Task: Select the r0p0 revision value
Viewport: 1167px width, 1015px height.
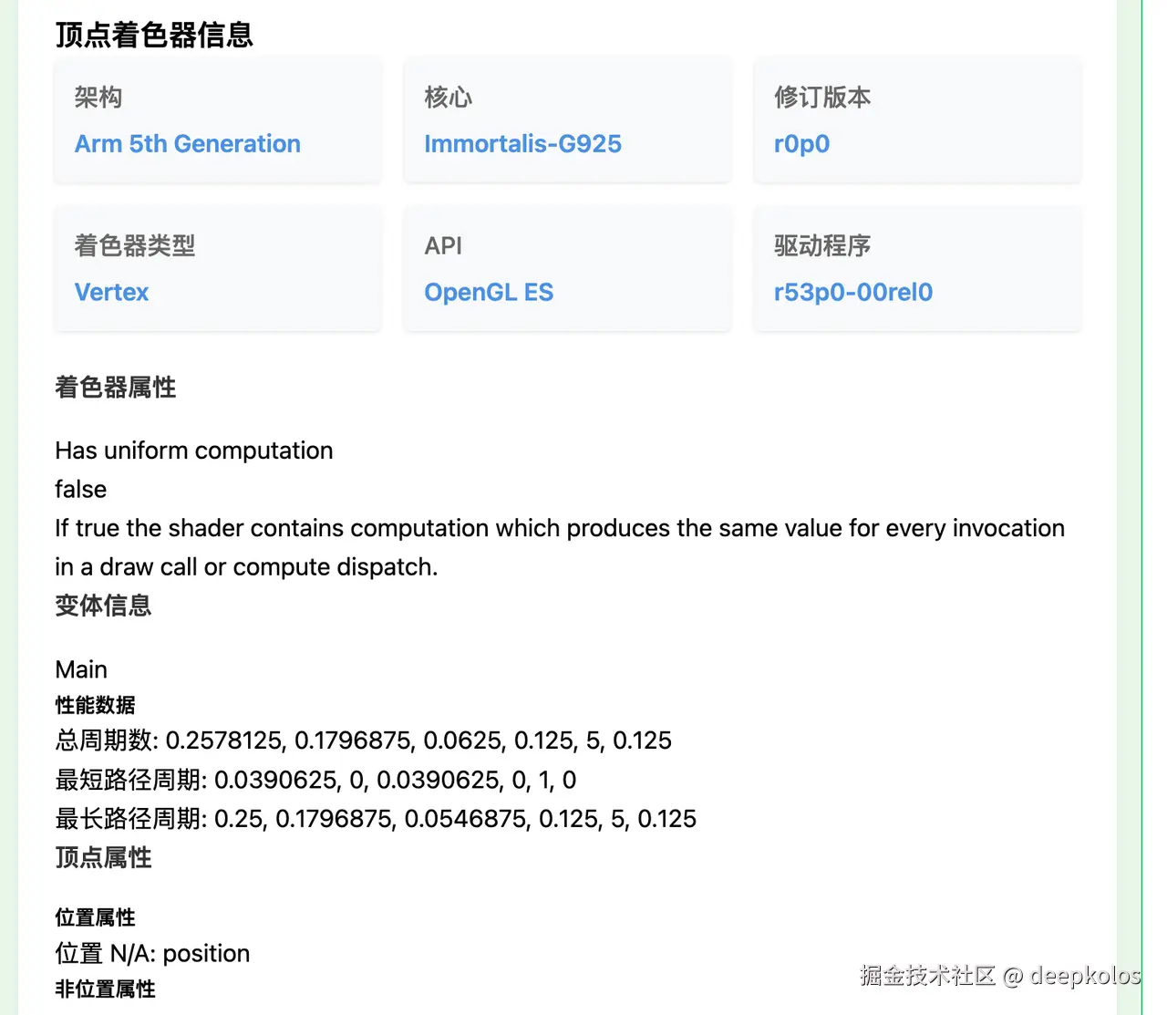Action: point(801,144)
